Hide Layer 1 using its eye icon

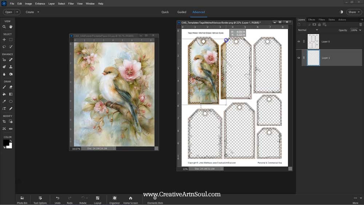pyautogui.click(x=299, y=58)
